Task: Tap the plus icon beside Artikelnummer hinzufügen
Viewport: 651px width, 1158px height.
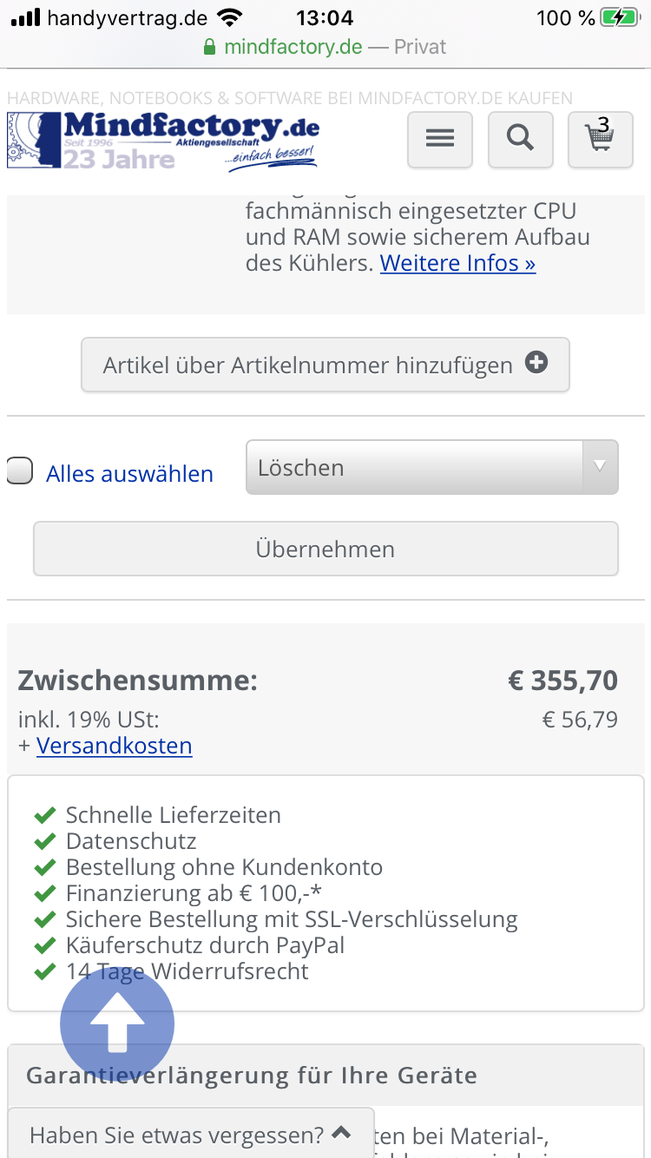Action: coord(536,364)
